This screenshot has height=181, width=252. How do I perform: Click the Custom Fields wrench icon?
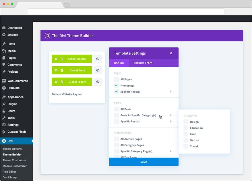pos(4,132)
